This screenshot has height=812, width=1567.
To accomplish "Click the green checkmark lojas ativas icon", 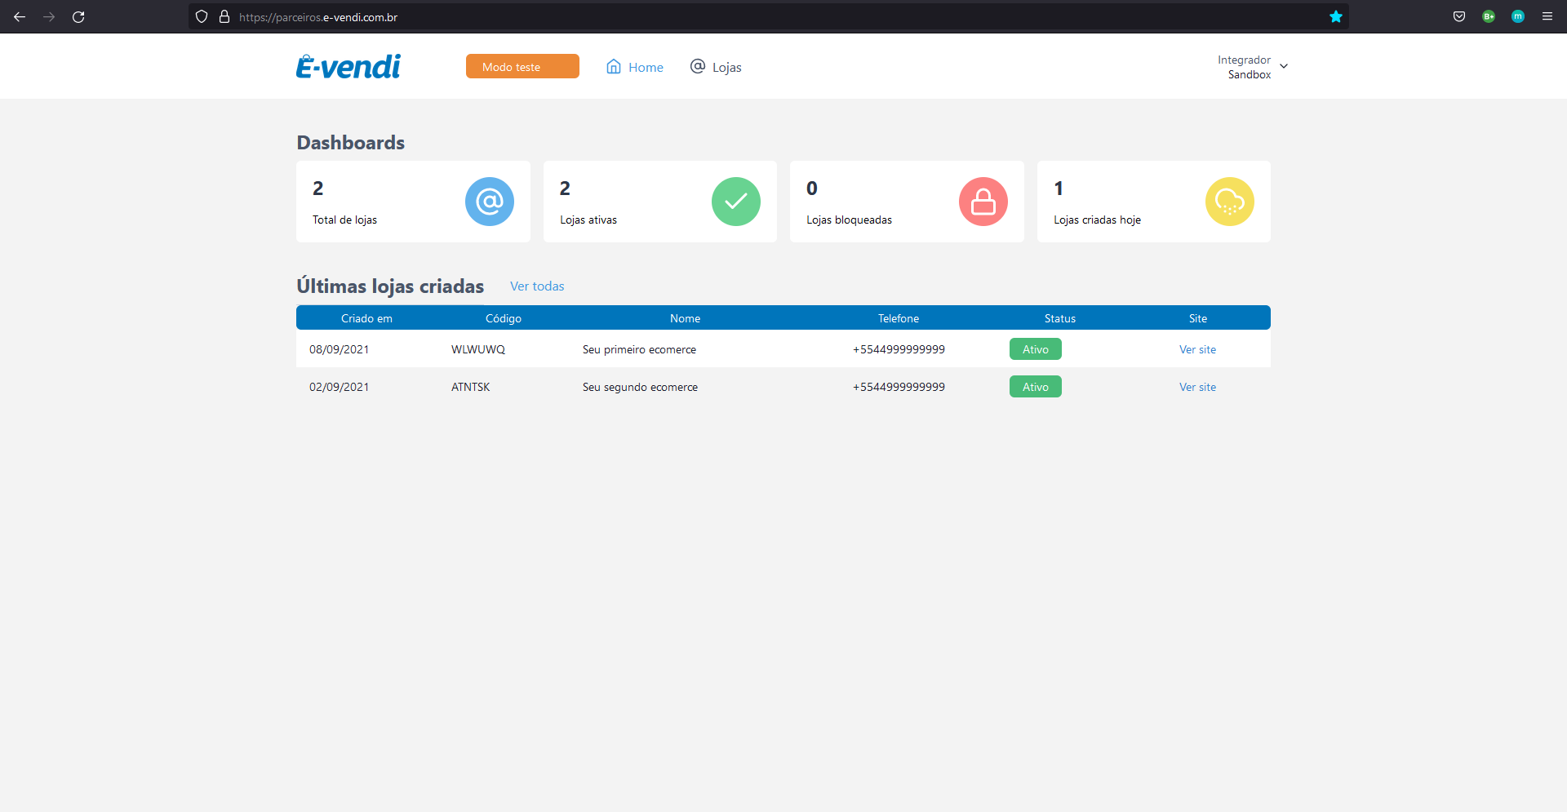I will pos(736,202).
